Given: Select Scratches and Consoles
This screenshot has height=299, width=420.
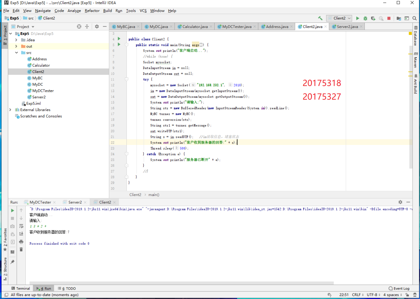Looking at the screenshot, I should (x=38, y=116).
